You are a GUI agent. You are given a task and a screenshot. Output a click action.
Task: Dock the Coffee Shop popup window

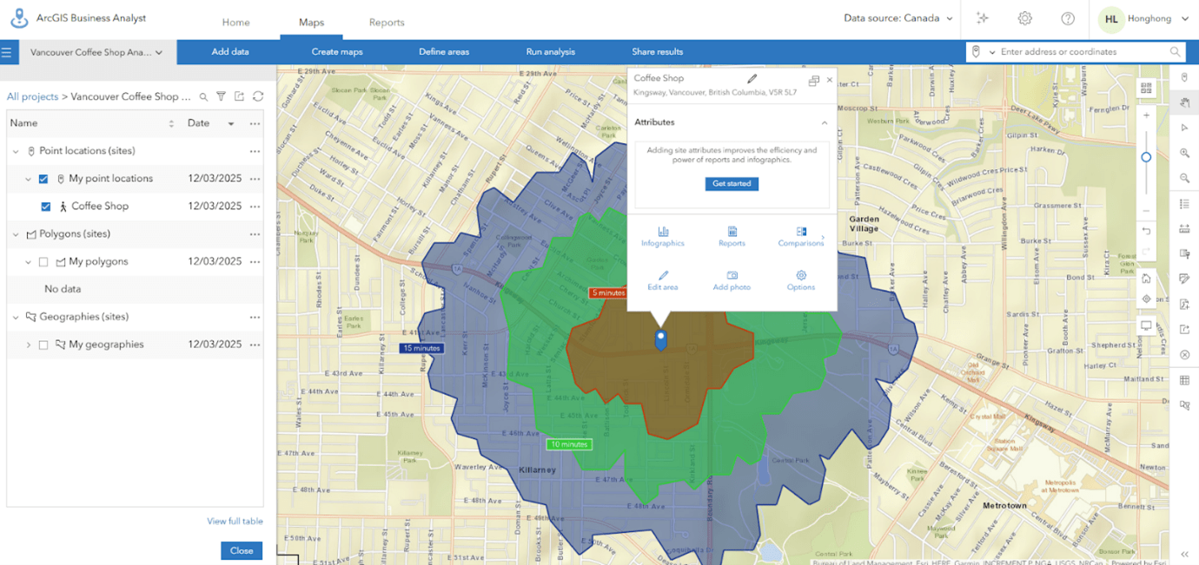[813, 80]
